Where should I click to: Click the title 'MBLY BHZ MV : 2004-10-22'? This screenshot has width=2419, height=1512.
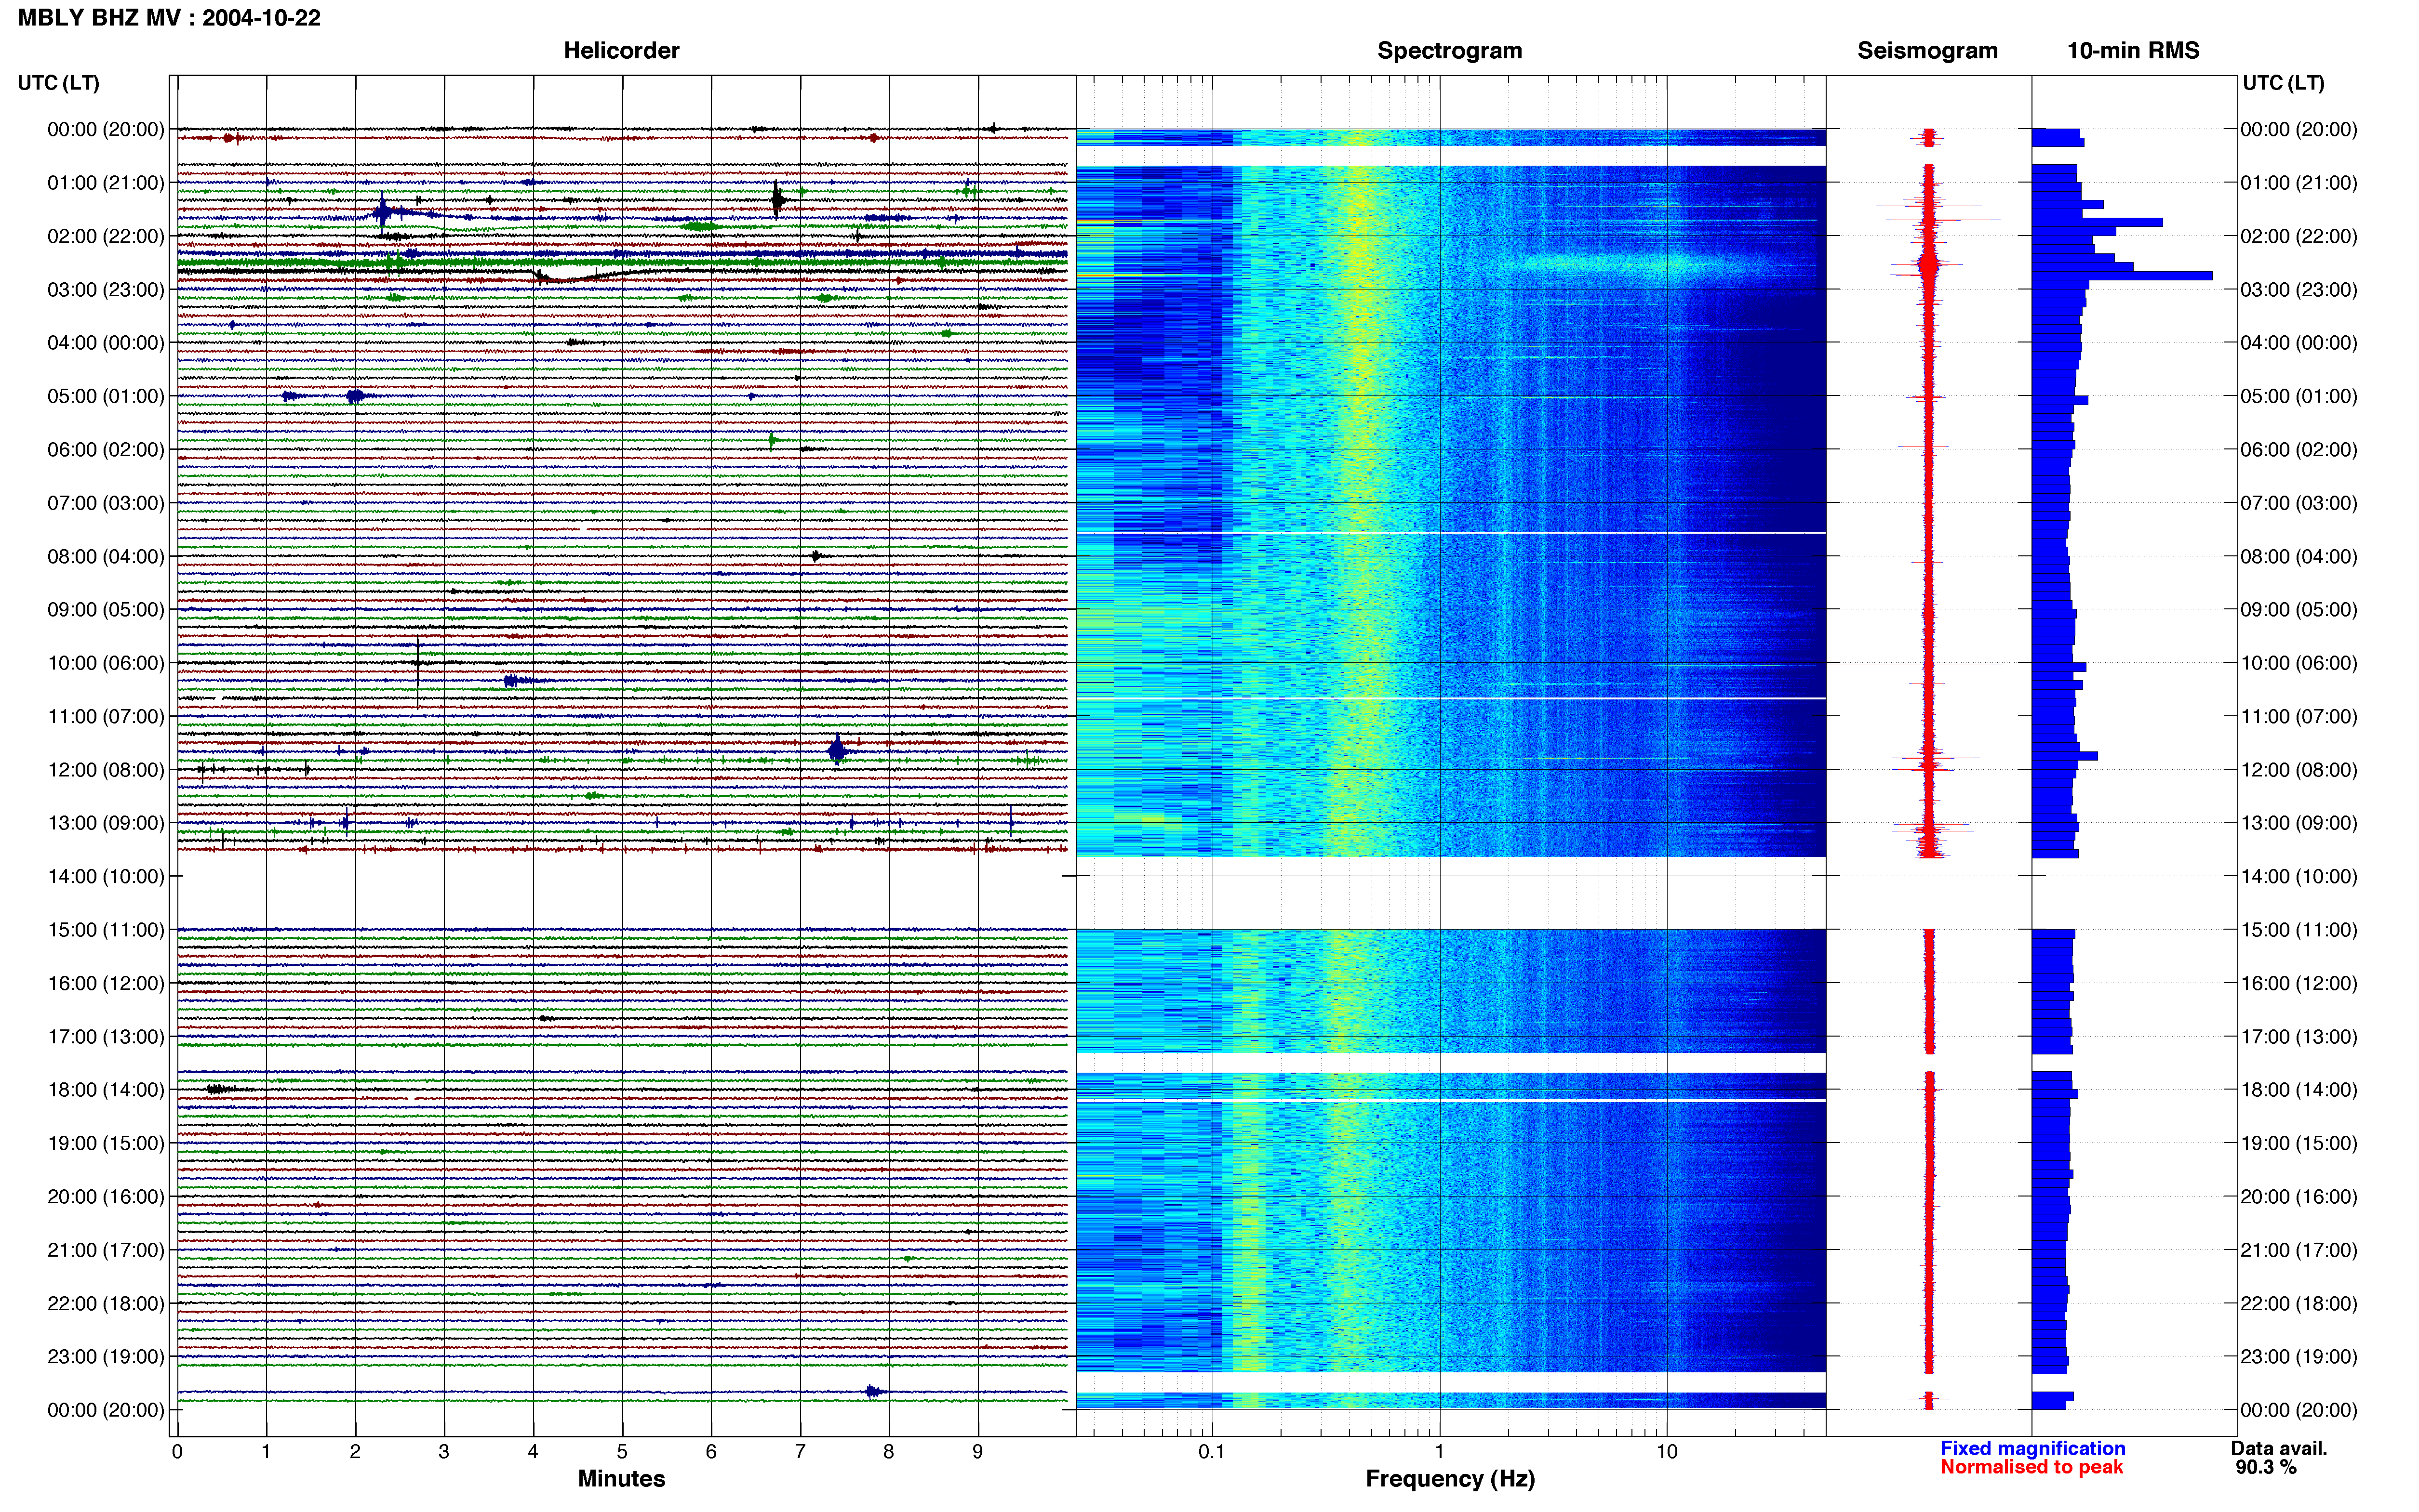pos(169,18)
